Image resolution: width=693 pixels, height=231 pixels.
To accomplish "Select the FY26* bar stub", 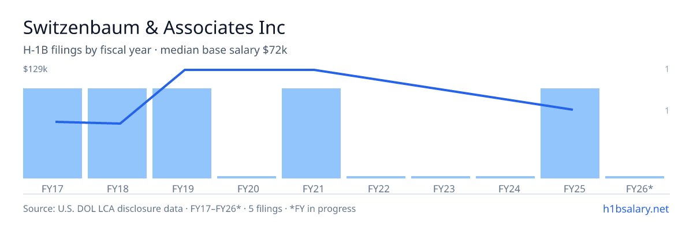I will [635, 177].
